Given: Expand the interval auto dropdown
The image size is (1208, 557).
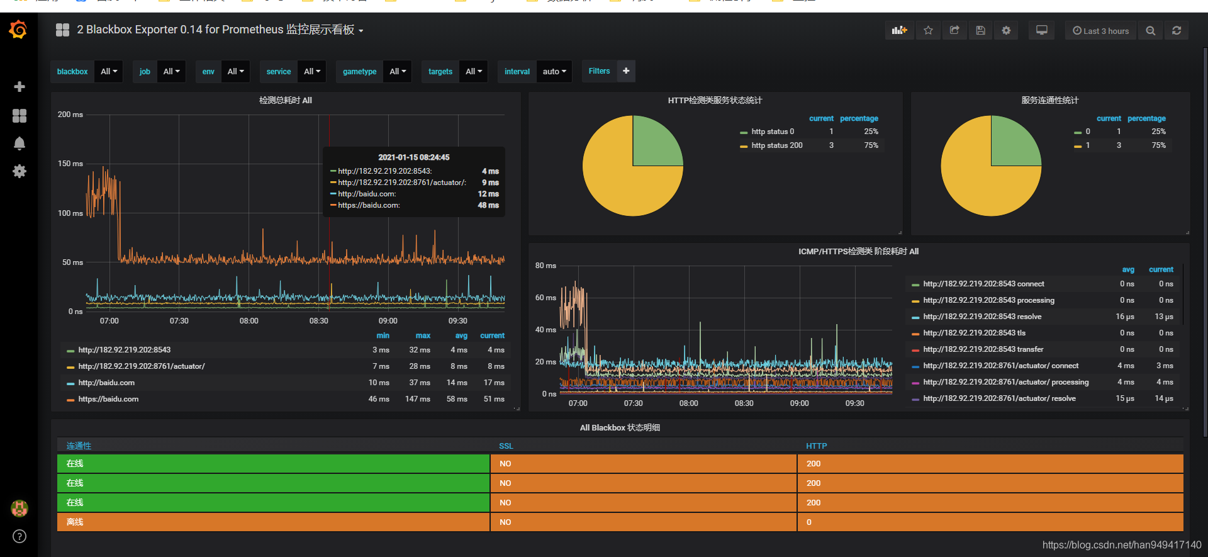Looking at the screenshot, I should tap(554, 71).
